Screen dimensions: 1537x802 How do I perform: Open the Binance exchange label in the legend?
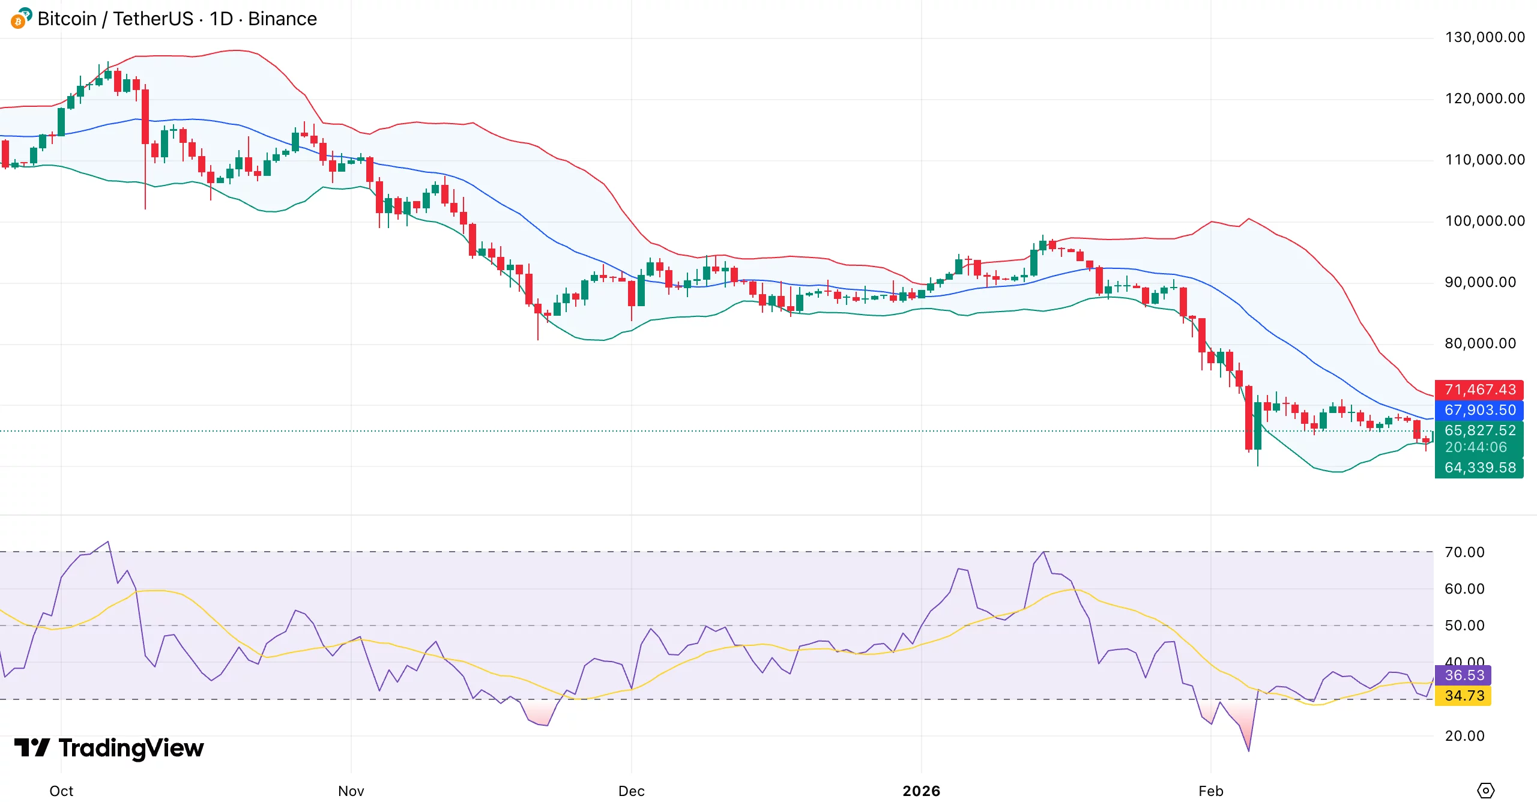coord(283,19)
